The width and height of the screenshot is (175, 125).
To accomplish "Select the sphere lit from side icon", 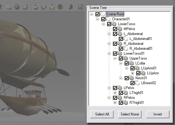I will pyautogui.click(x=44, y=7).
